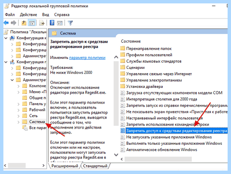The image size is (231, 174).
Task: Expand the Компоненты tree folder
Action: point(18,86)
